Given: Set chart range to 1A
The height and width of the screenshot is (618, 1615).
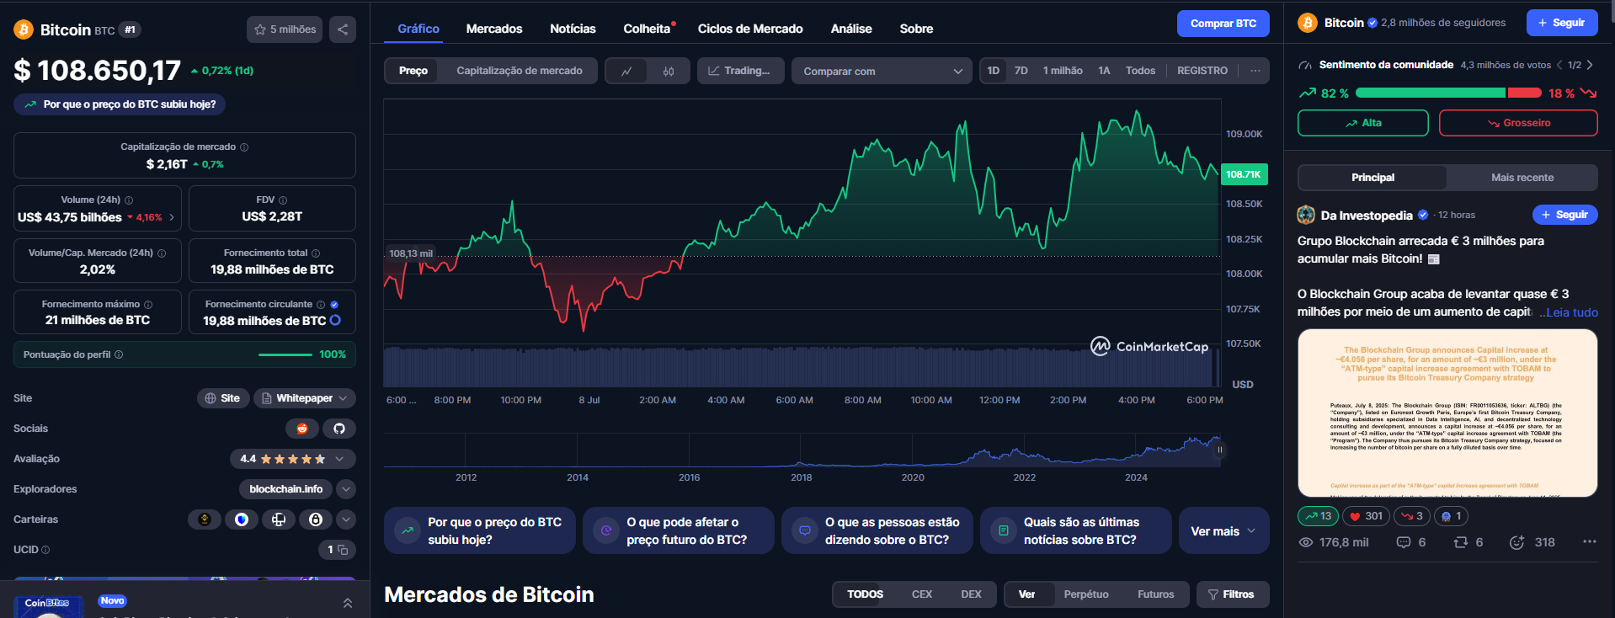Looking at the screenshot, I should tap(1104, 71).
